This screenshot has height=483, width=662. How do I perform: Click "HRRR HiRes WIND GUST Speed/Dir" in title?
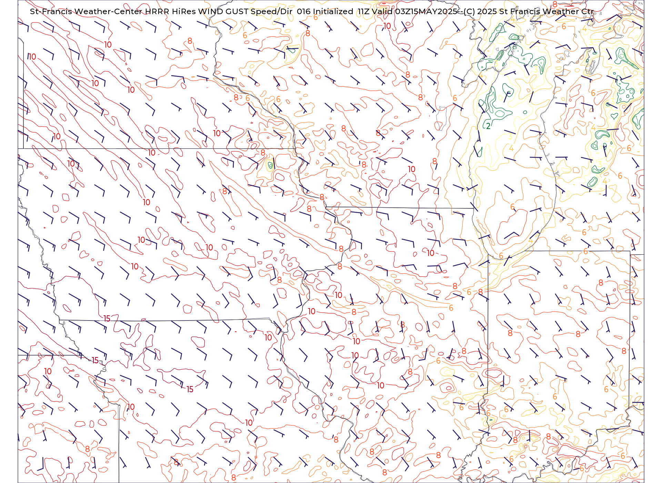pyautogui.click(x=219, y=11)
